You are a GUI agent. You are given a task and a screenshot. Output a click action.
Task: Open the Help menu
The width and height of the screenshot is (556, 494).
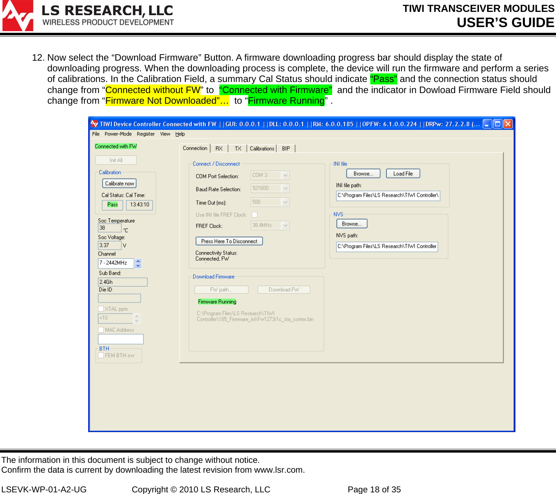click(180, 134)
